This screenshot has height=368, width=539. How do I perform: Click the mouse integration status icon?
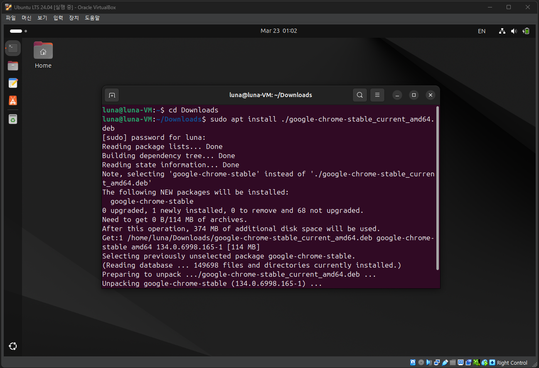click(x=485, y=363)
